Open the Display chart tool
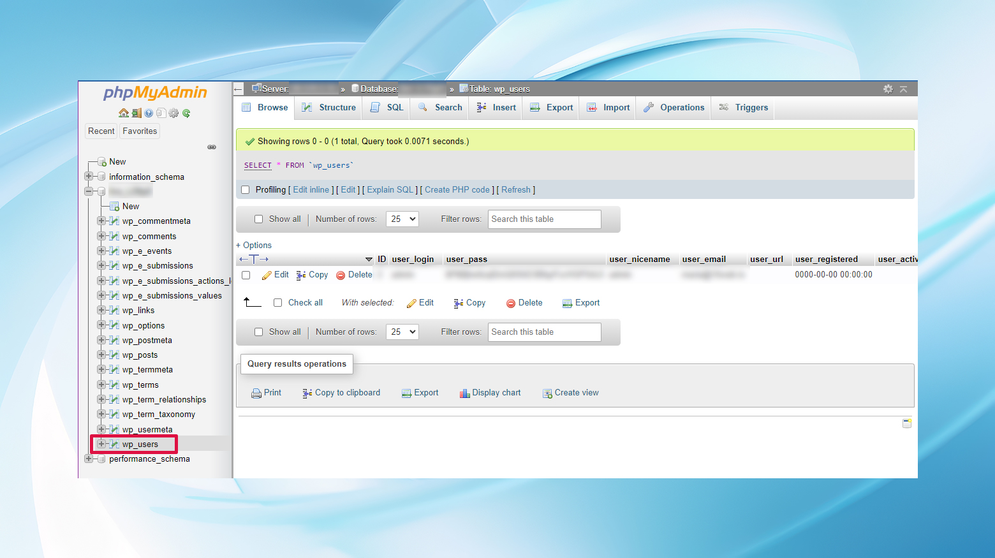Viewport: 995px width, 558px height. click(x=490, y=392)
